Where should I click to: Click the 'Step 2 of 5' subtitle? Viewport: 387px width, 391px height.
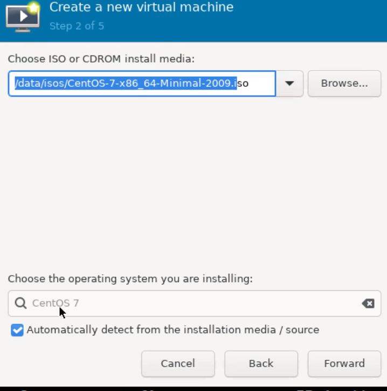(x=77, y=26)
